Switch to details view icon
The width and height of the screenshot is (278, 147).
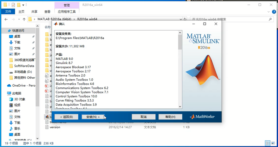coord(268,143)
